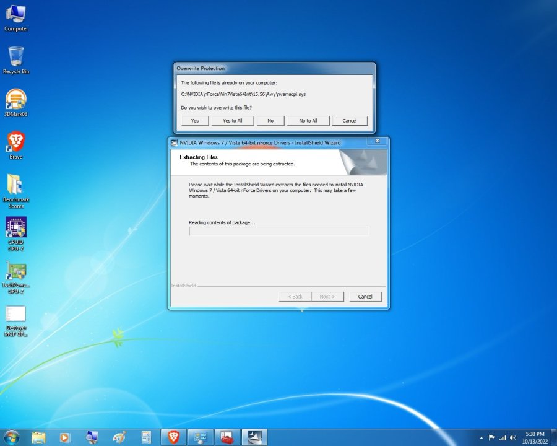Image resolution: width=557 pixels, height=446 pixels.
Task: Open the volume control in the system tray
Action: pyautogui.click(x=512, y=438)
